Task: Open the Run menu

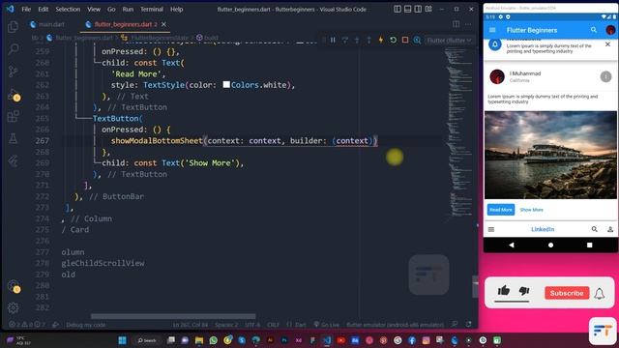Action: (x=128, y=9)
